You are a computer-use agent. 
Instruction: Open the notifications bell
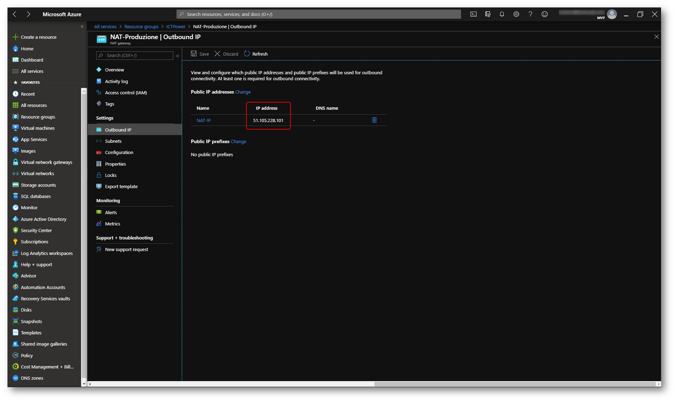[502, 14]
